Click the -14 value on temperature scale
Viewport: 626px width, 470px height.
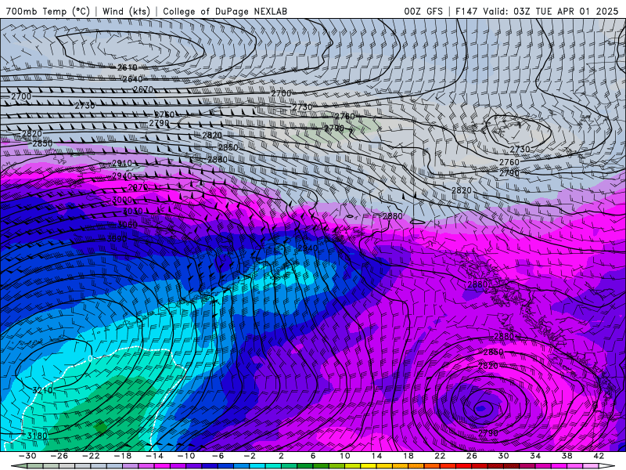pyautogui.click(x=154, y=456)
